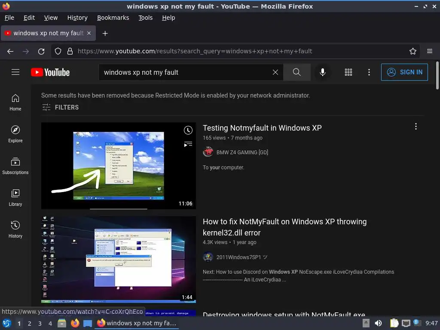
Task: Click the browser back arrow
Action: 10,52
